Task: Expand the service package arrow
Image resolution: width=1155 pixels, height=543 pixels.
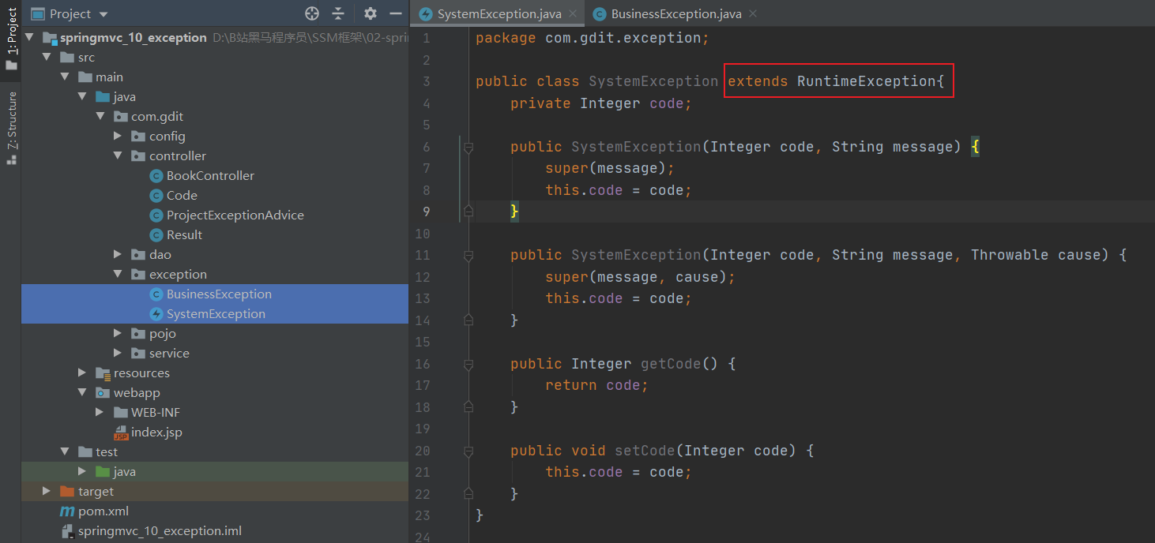Action: pos(118,353)
